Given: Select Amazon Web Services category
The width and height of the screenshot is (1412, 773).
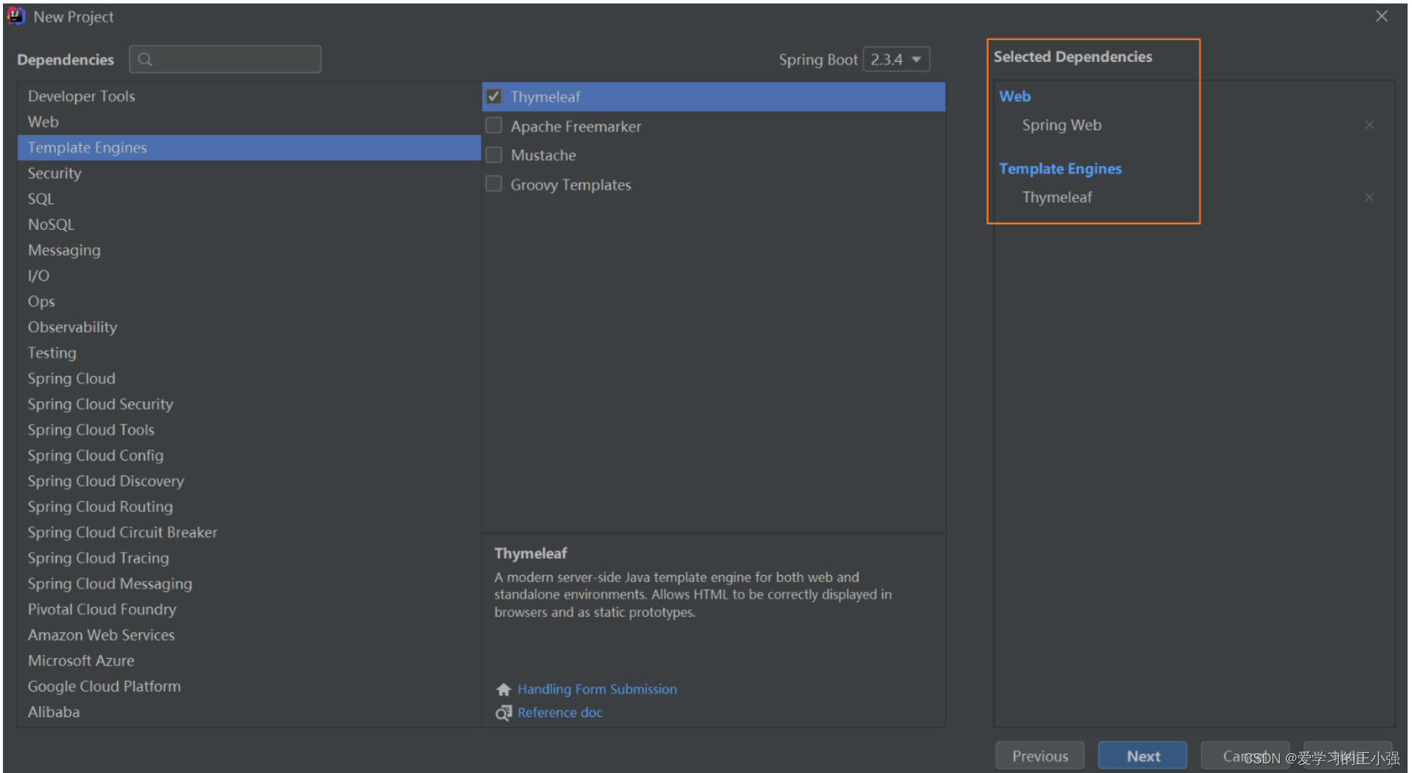Looking at the screenshot, I should click(249, 635).
